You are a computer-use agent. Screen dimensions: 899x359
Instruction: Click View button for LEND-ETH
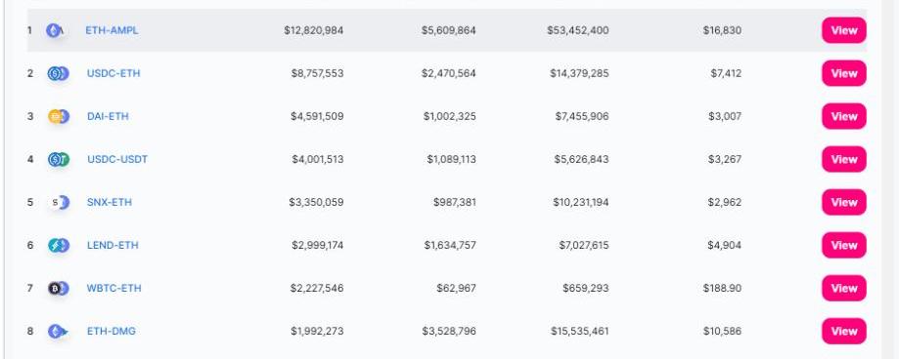(x=844, y=245)
